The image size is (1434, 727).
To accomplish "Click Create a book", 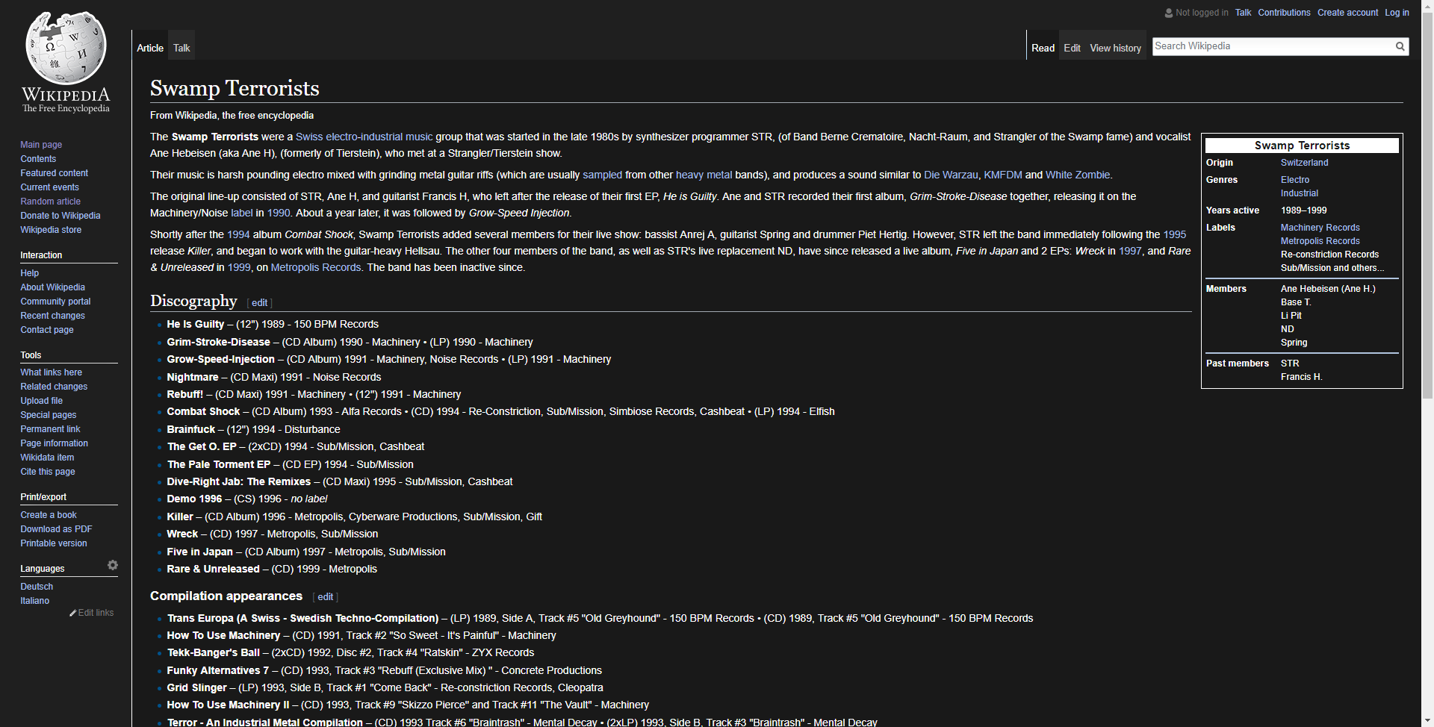I will click(49, 515).
